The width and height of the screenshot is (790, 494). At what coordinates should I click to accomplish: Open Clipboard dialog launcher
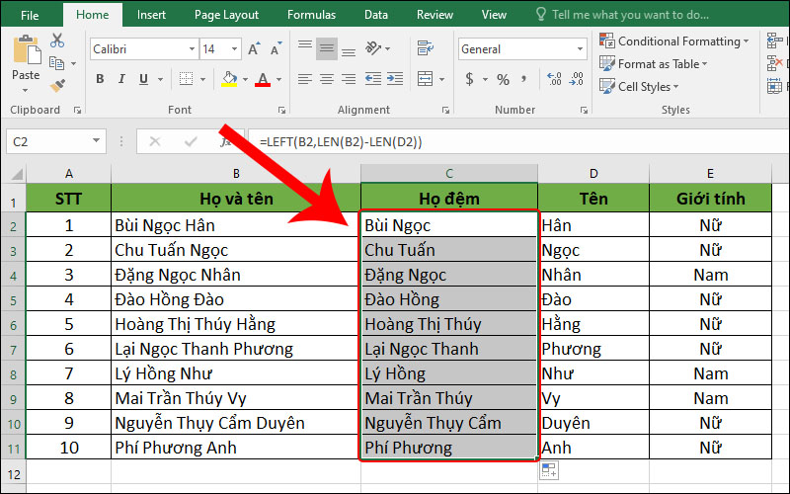(x=77, y=110)
